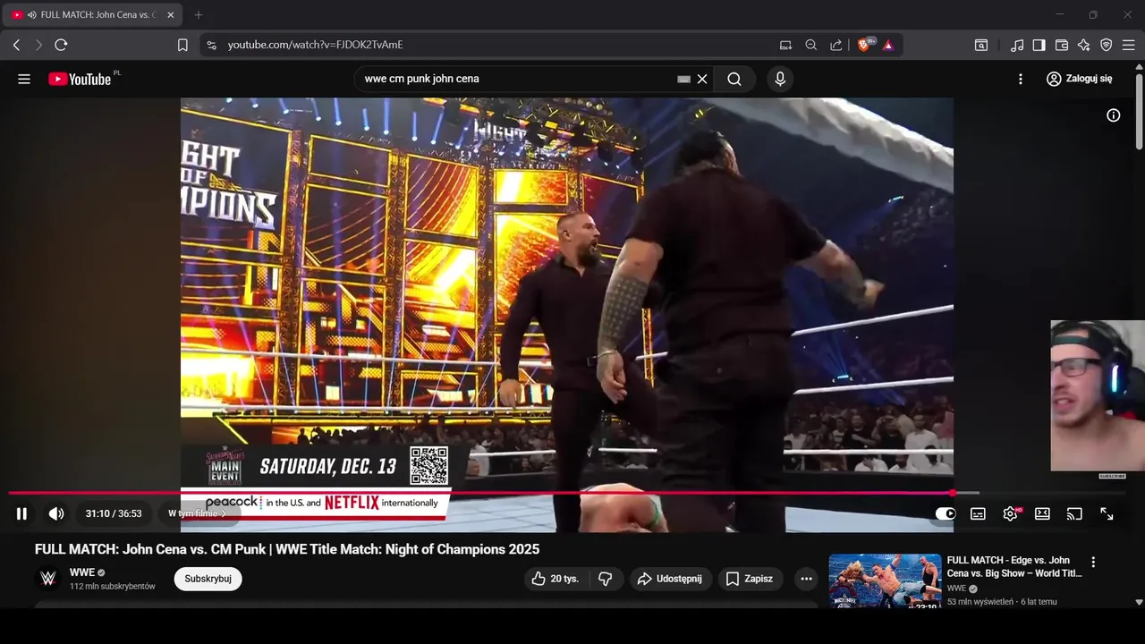Open the tab search icon in toolbar

pos(981,45)
